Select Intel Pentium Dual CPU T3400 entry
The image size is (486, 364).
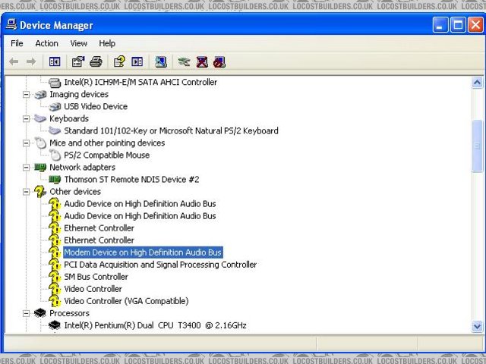155,325
